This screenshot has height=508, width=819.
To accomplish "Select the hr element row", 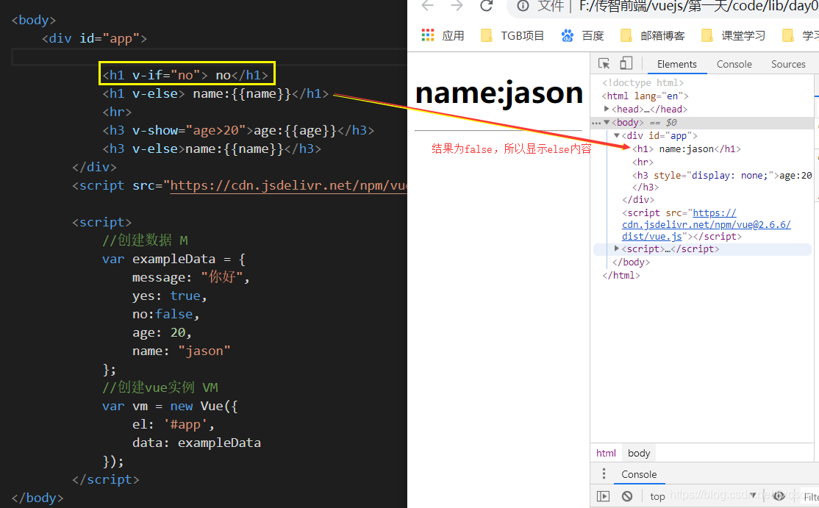I will tap(643, 162).
